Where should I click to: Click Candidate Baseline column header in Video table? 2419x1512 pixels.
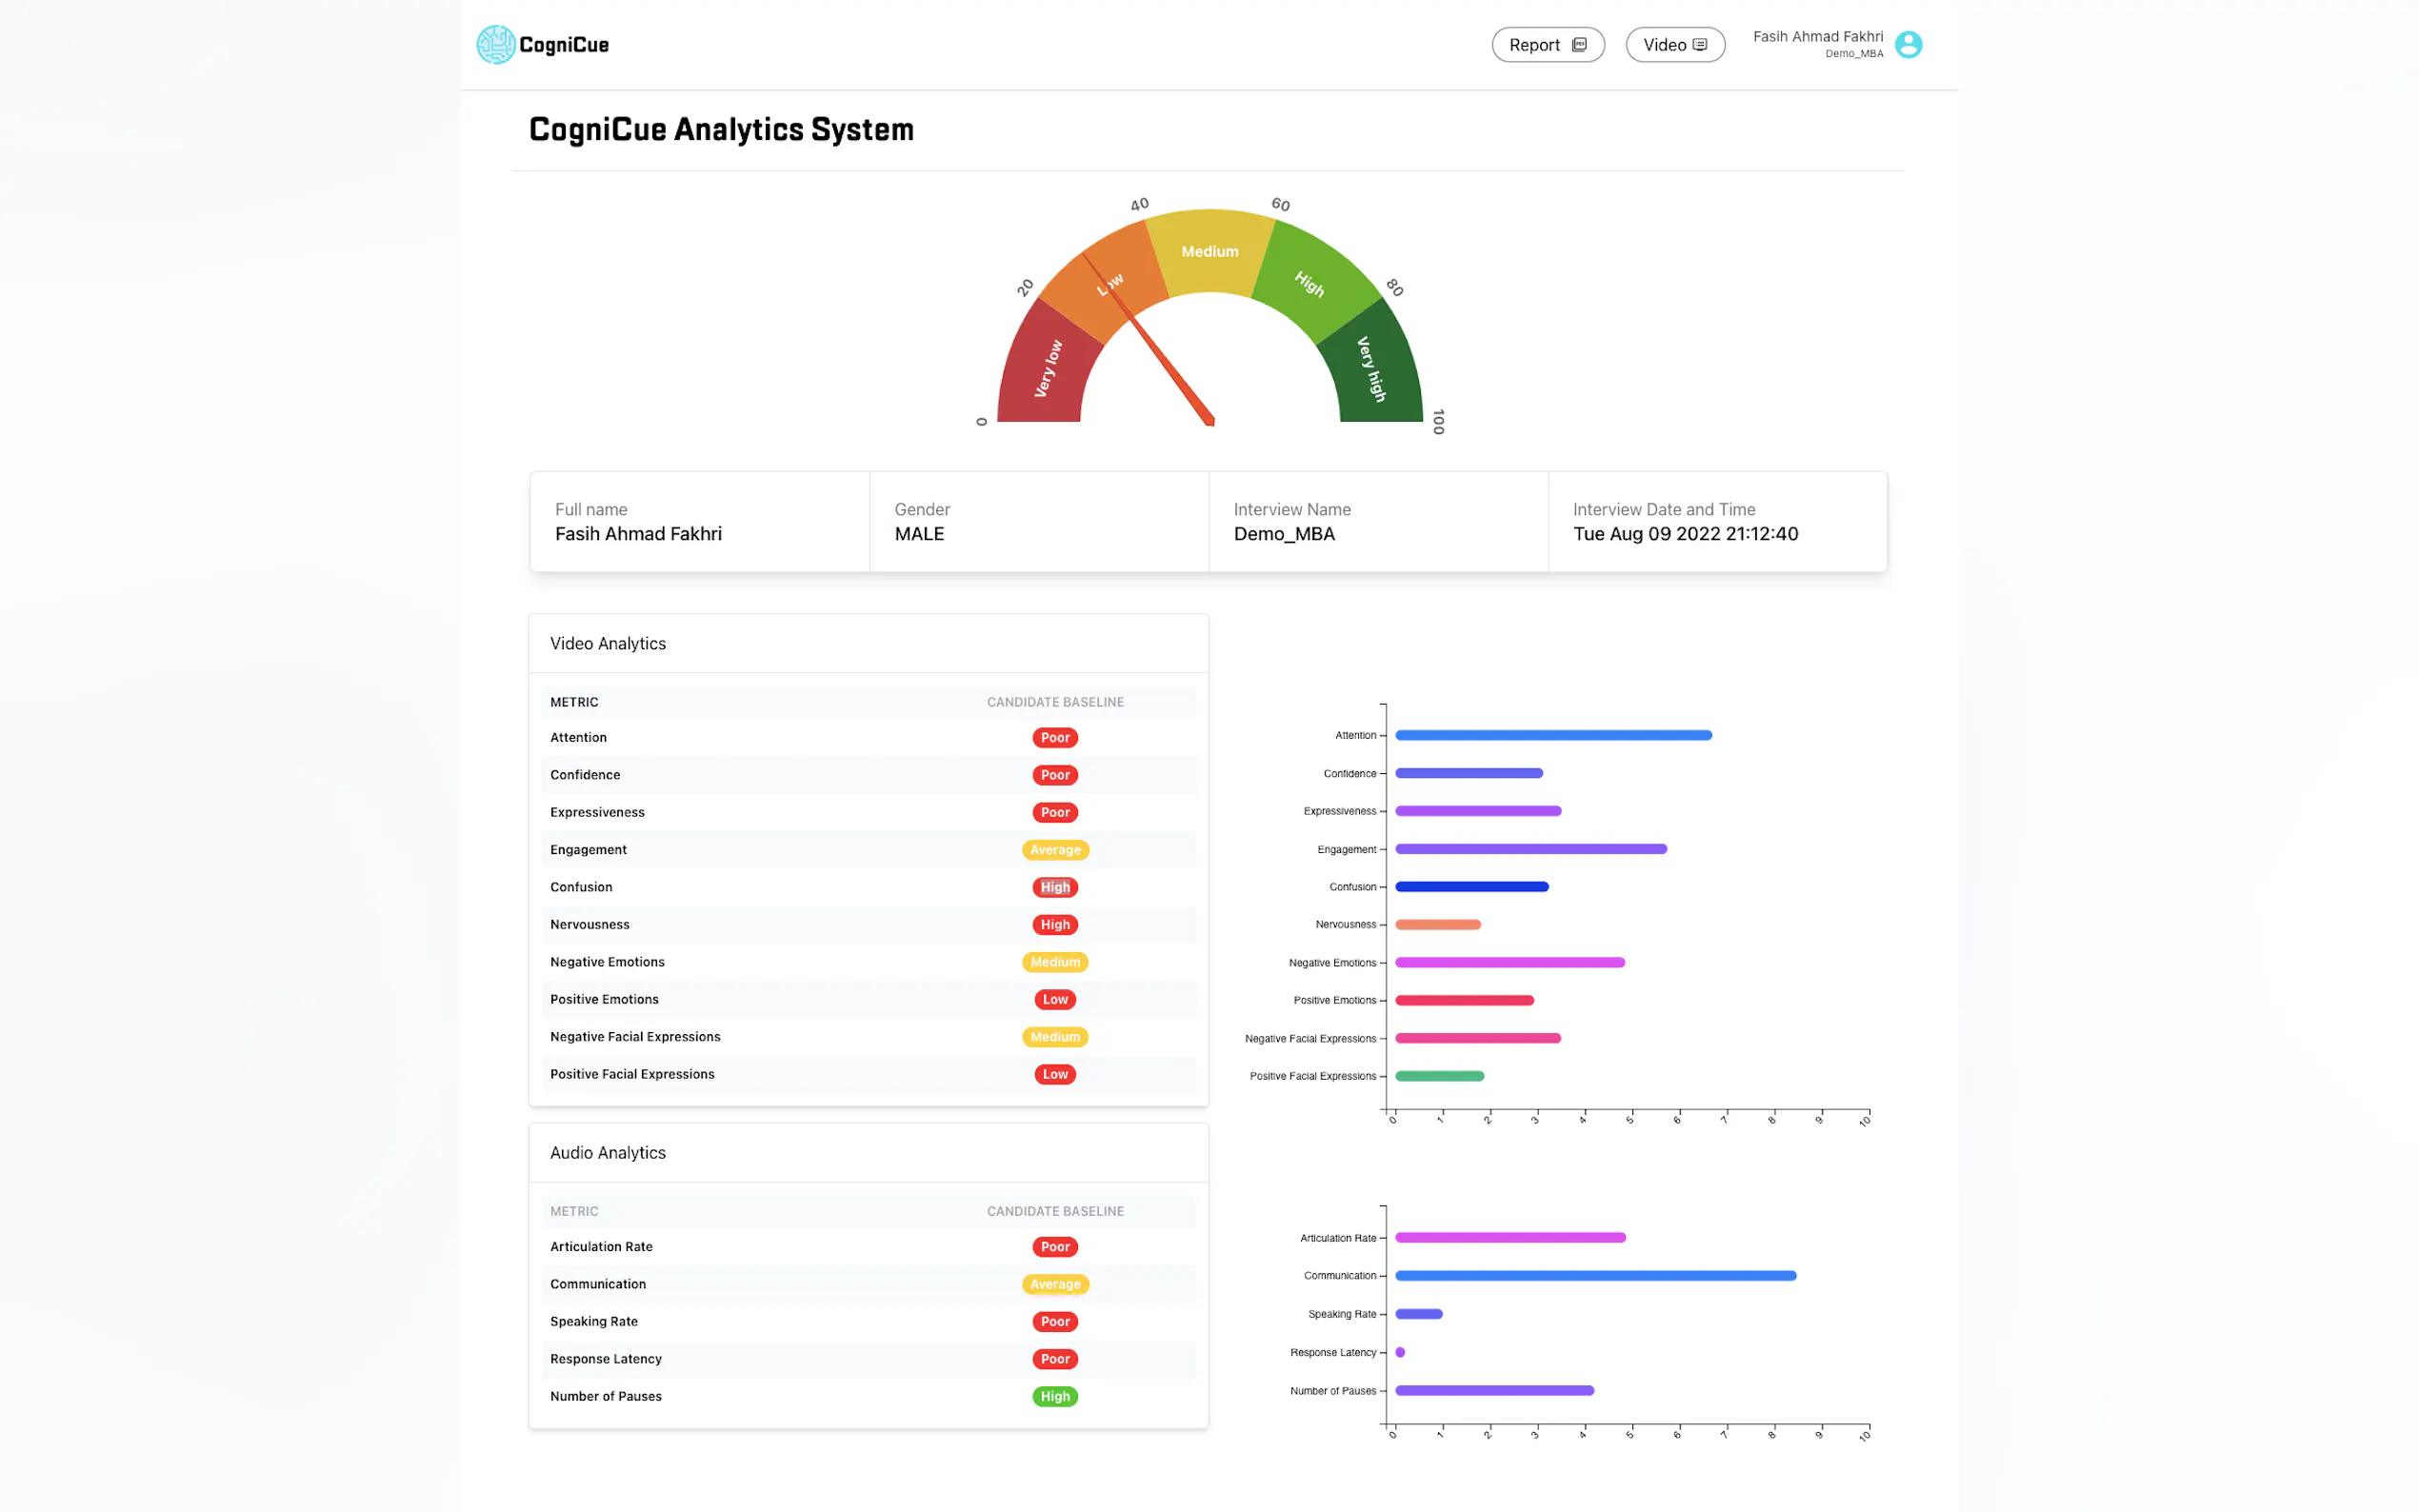[1055, 702]
